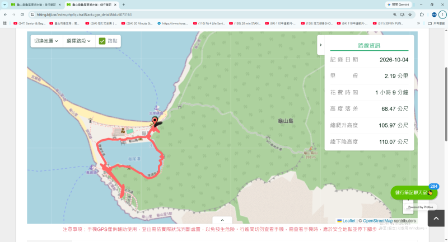Click the 1 小時 9 分鐘 duration value

(x=391, y=93)
